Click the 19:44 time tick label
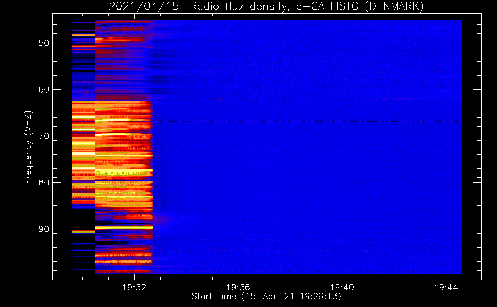This screenshot has height=307, width=497. click(x=446, y=288)
